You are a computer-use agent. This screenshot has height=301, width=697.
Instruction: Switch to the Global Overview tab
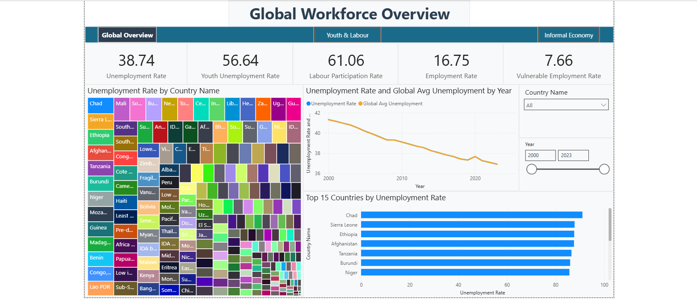click(x=127, y=35)
